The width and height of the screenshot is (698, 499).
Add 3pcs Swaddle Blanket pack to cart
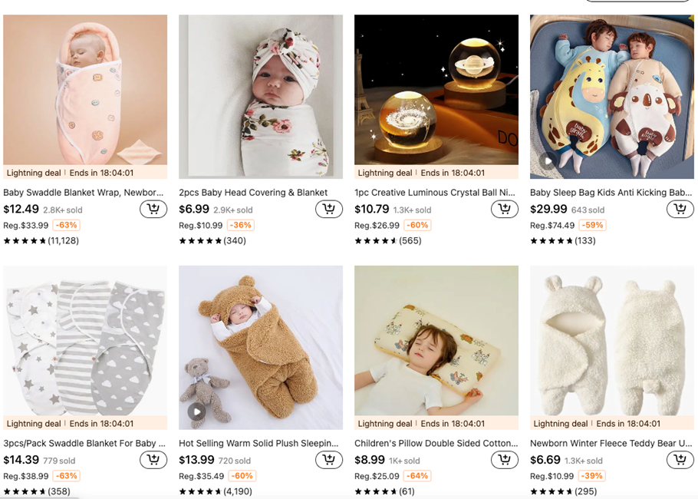(x=153, y=460)
